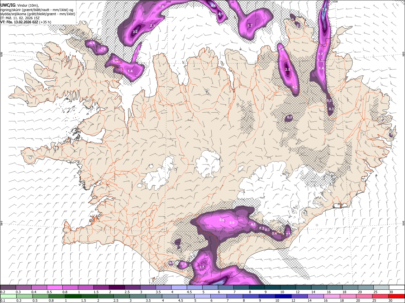Pick the upper legend swatch labeled 0.5

pyautogui.click(x=54, y=288)
